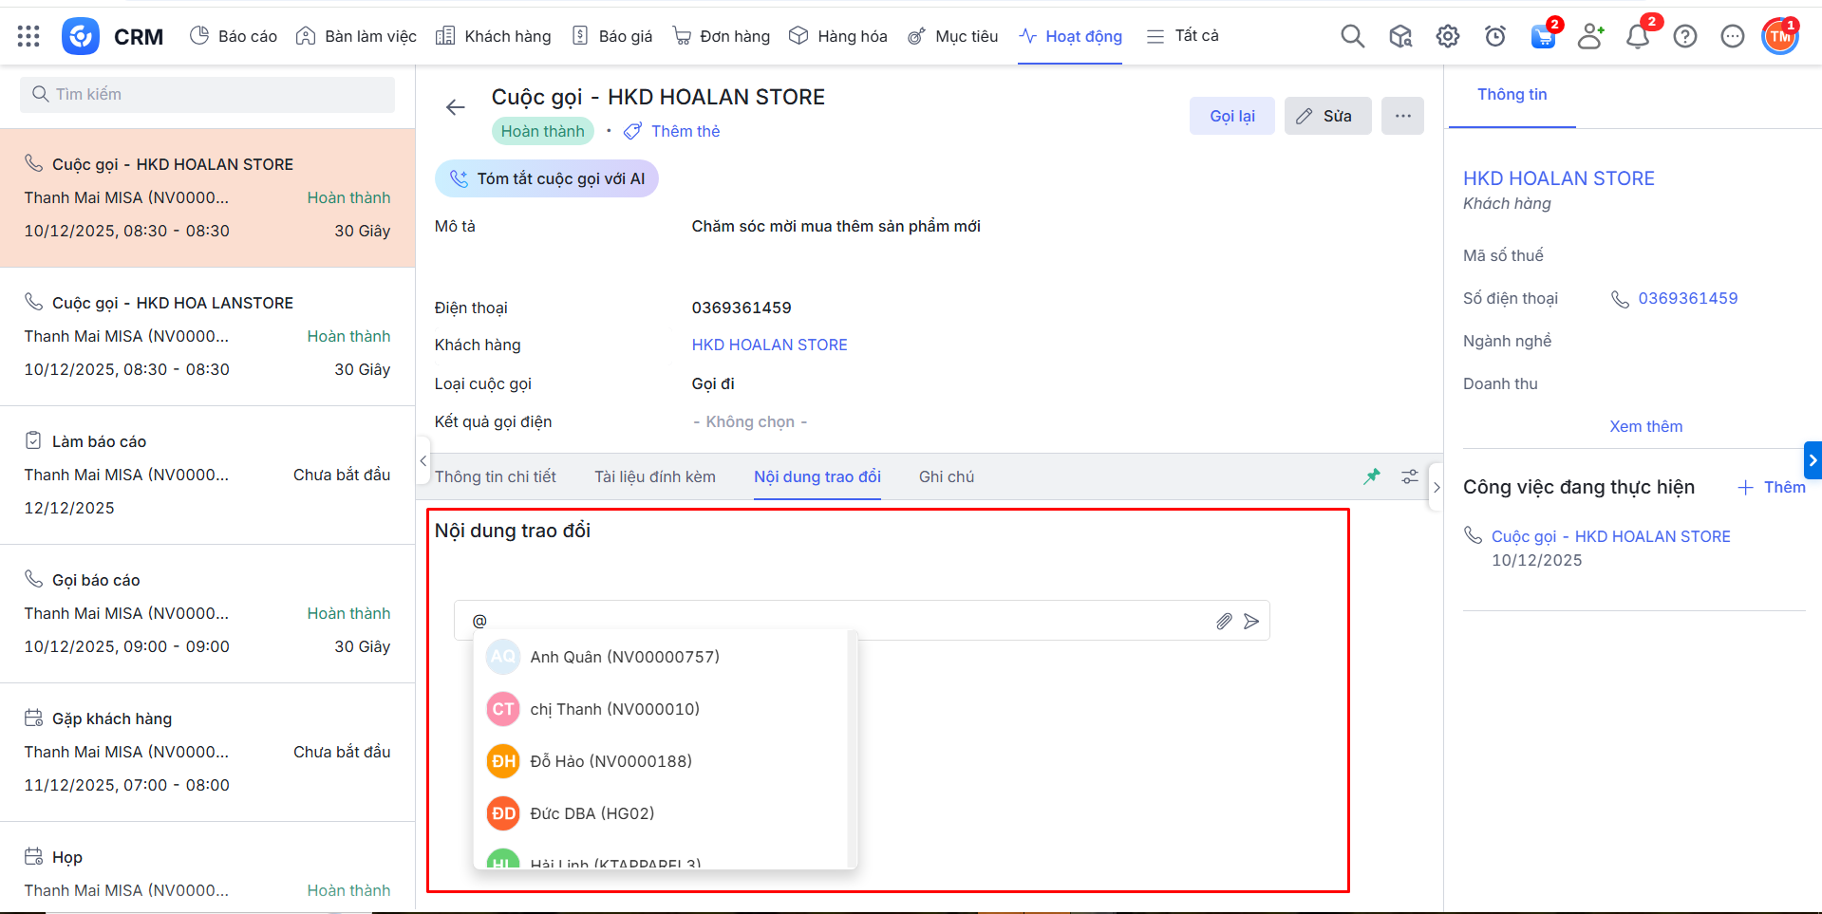
Task: Click the Gọi lại button
Action: click(1231, 116)
